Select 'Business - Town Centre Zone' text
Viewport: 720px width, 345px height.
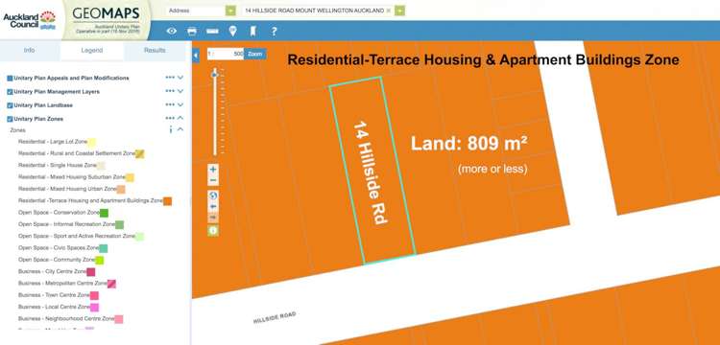[x=54, y=295]
